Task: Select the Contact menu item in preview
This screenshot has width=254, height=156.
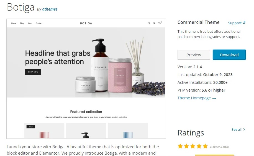Action: (x=39, y=23)
